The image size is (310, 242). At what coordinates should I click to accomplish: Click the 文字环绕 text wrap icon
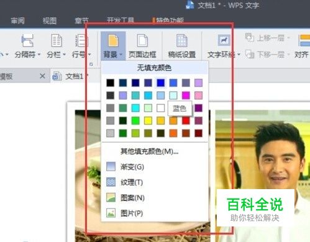click(224, 40)
